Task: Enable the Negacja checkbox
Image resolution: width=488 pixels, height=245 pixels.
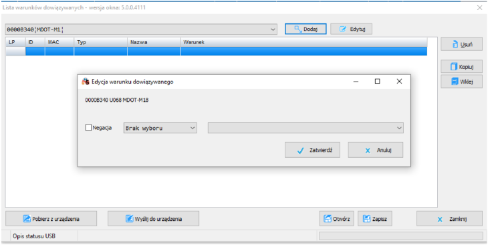Action: 88,127
